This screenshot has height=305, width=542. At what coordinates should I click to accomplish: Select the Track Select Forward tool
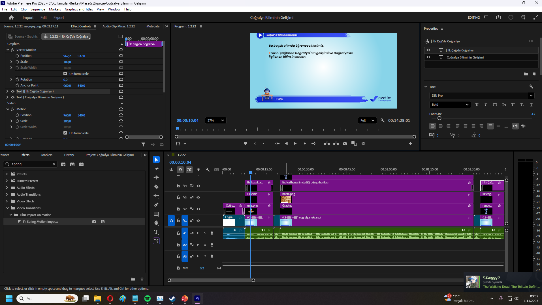pos(156,168)
